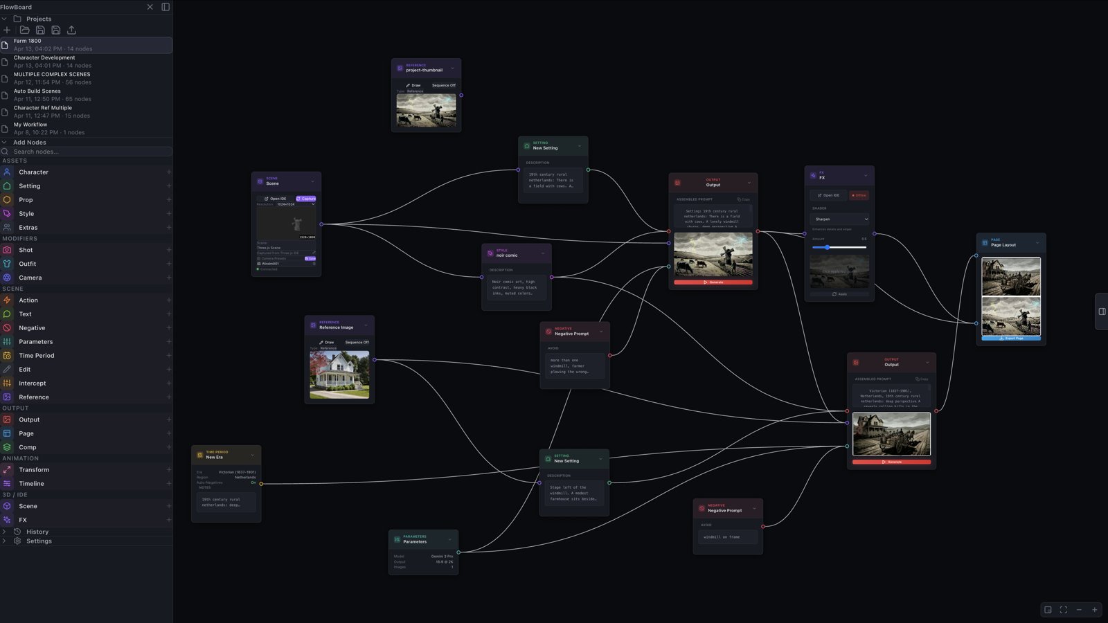
Task: Open the Farm 1800 project
Action: (86, 45)
